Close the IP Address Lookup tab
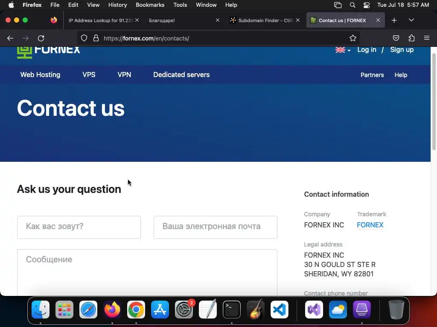 coord(137,20)
